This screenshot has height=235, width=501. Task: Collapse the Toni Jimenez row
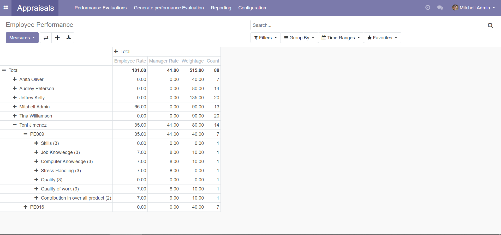coord(15,125)
